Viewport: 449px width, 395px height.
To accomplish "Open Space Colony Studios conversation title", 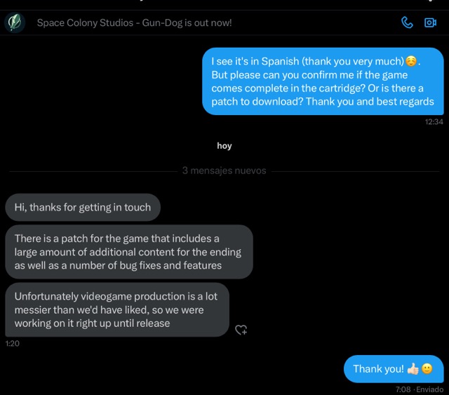I will pos(134,22).
